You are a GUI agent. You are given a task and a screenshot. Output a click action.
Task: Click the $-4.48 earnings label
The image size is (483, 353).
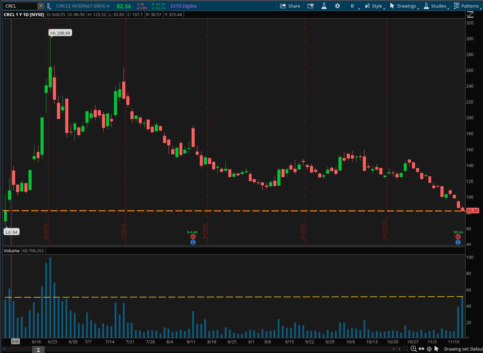click(192, 232)
